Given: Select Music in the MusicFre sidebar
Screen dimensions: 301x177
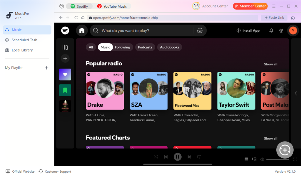Looking at the screenshot, I should coord(27,30).
